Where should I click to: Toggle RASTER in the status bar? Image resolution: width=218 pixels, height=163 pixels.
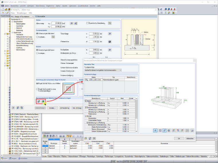pyautogui.click(x=119, y=162)
